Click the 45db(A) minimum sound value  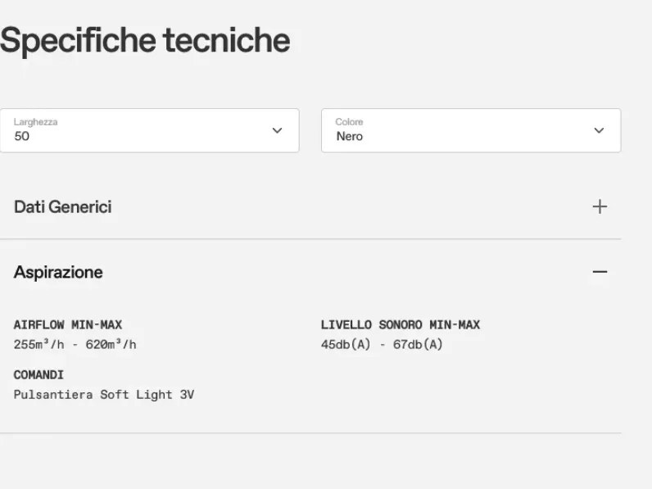(346, 344)
